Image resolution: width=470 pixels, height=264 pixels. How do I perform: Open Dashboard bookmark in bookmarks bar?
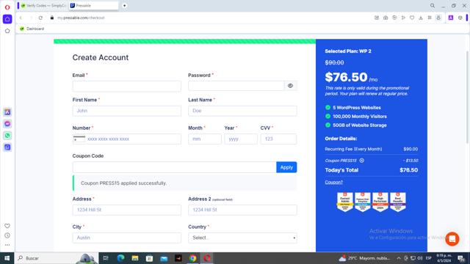[x=32, y=29]
